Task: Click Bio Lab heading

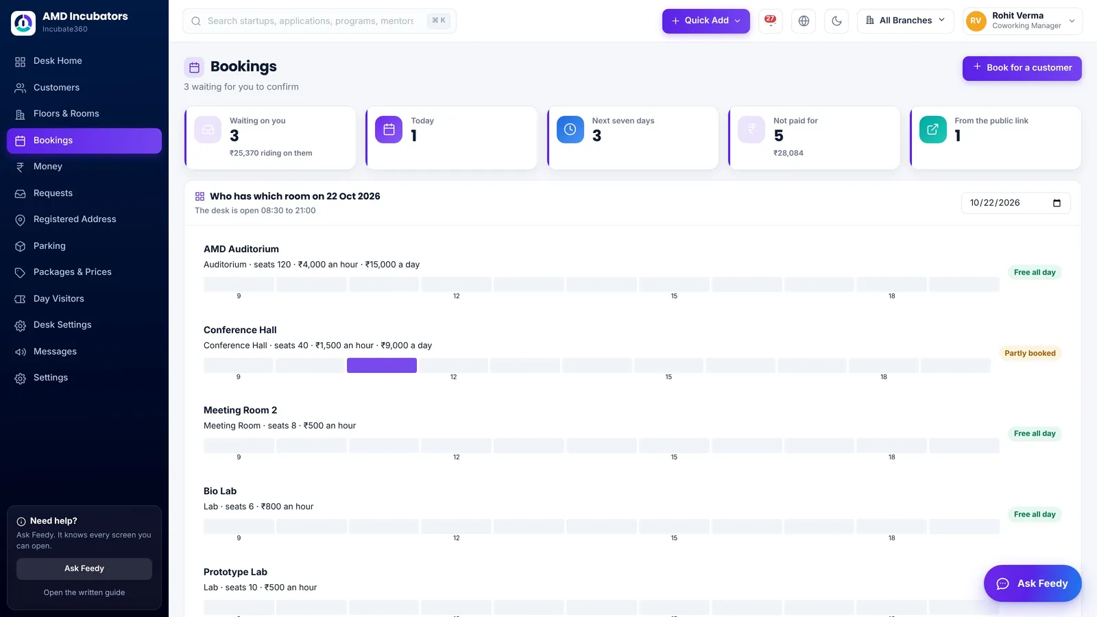Action: (220, 491)
